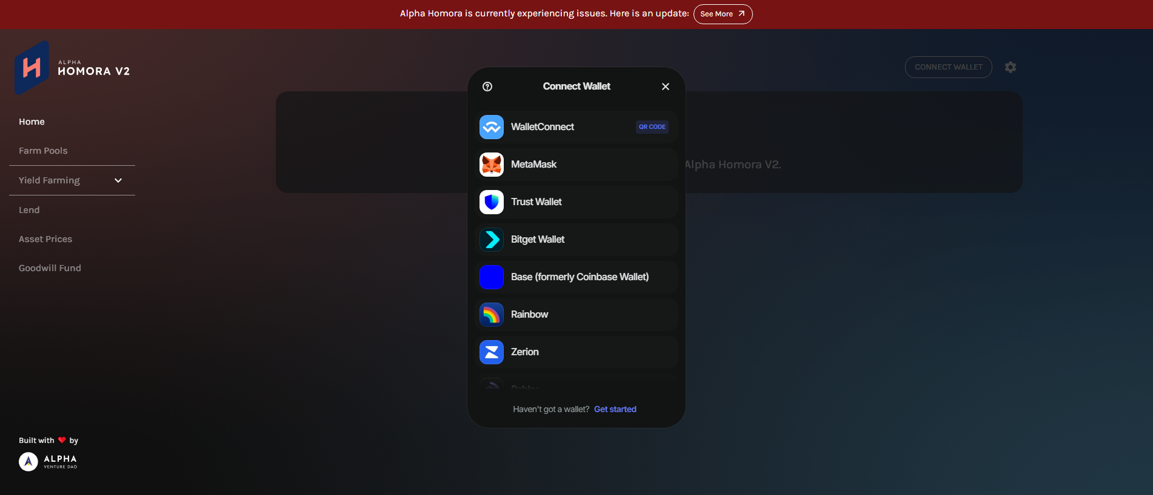Choose Base (formerly Coinbase Wallet) label
Image resolution: width=1153 pixels, height=495 pixels.
pos(580,277)
